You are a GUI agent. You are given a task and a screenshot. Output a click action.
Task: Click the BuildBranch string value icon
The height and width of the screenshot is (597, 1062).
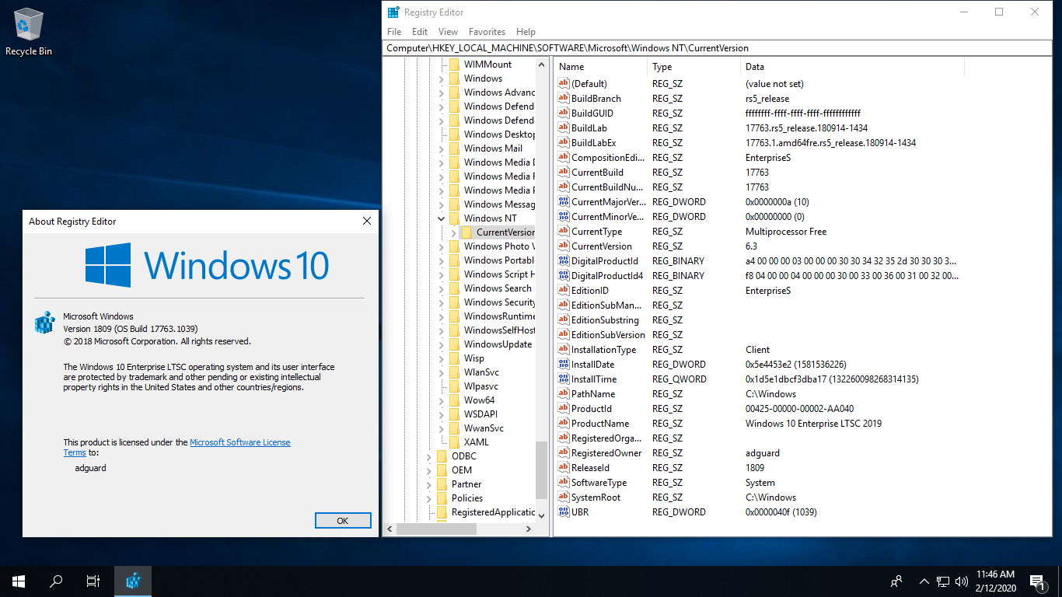564,99
